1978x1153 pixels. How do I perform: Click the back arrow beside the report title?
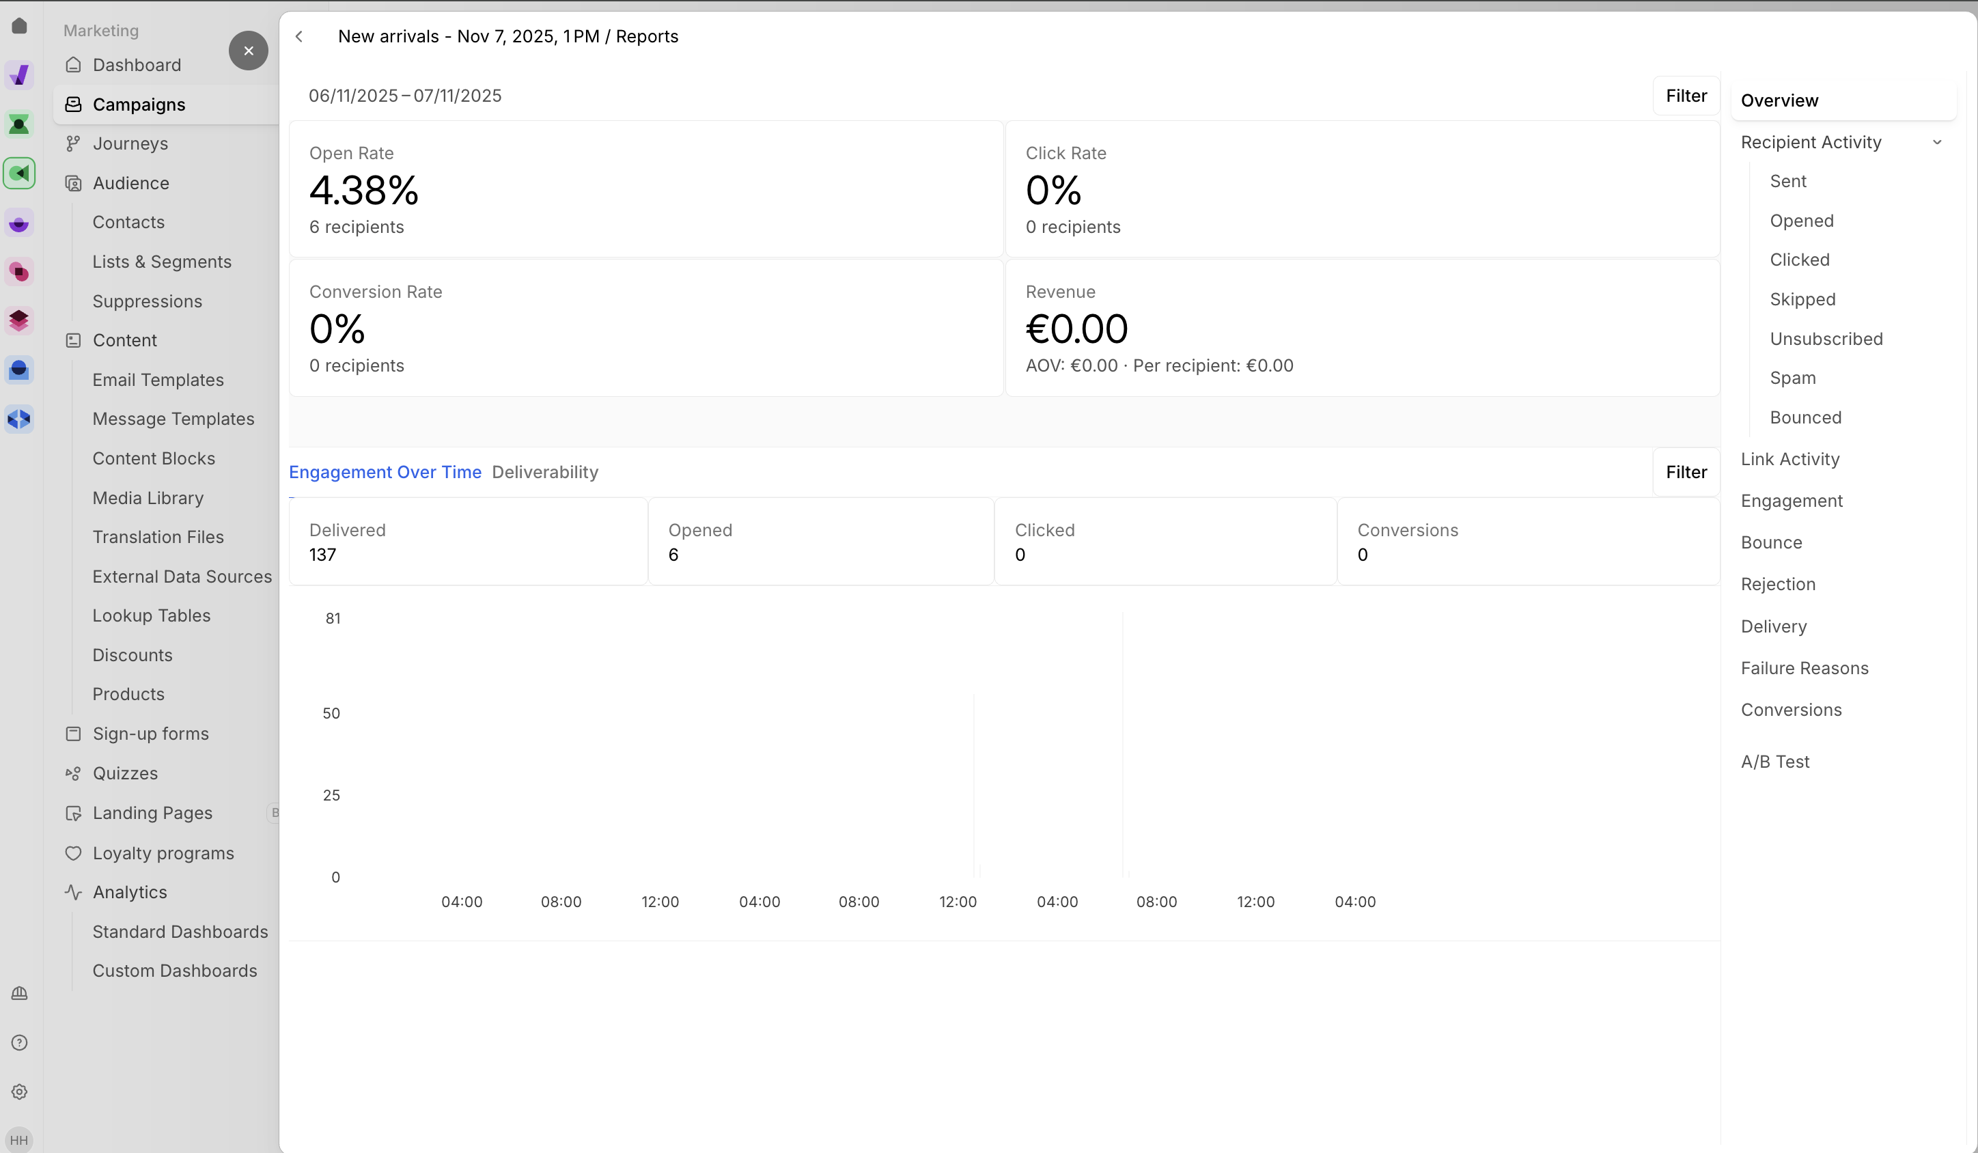point(299,36)
